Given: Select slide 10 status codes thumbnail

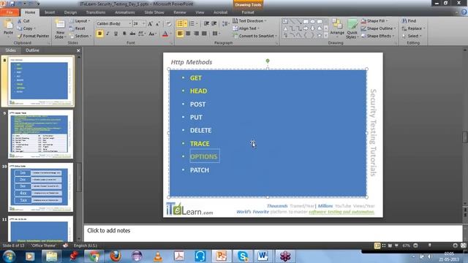Looking at the screenshot, I should click(41, 187).
